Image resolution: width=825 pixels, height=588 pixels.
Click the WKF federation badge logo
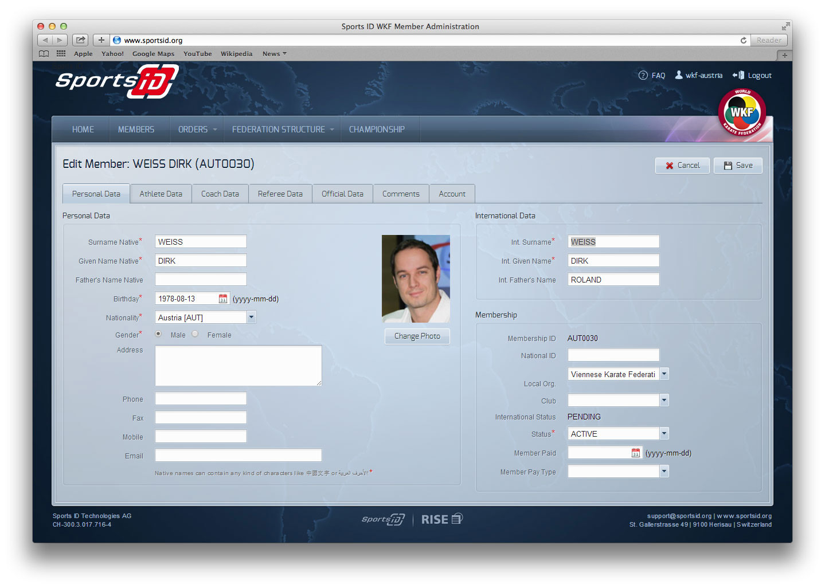742,113
